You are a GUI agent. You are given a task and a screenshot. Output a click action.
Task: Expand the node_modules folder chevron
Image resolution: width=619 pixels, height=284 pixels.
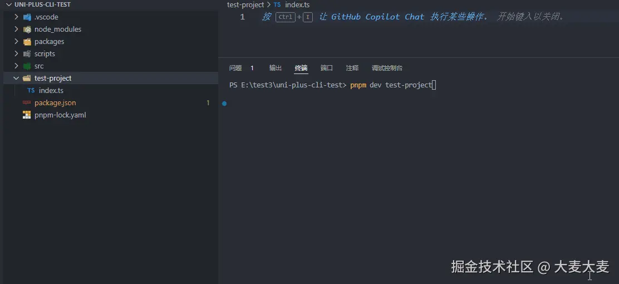[x=16, y=29]
